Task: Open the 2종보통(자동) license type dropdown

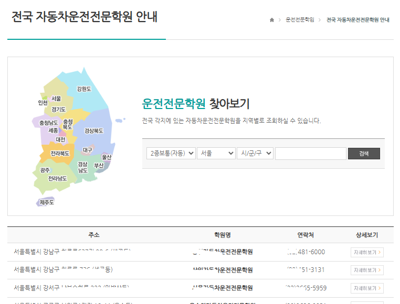Action: [x=171, y=153]
